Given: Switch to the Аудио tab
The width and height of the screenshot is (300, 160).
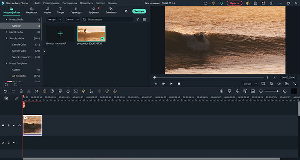Looking at the screenshot, I should [47, 10].
